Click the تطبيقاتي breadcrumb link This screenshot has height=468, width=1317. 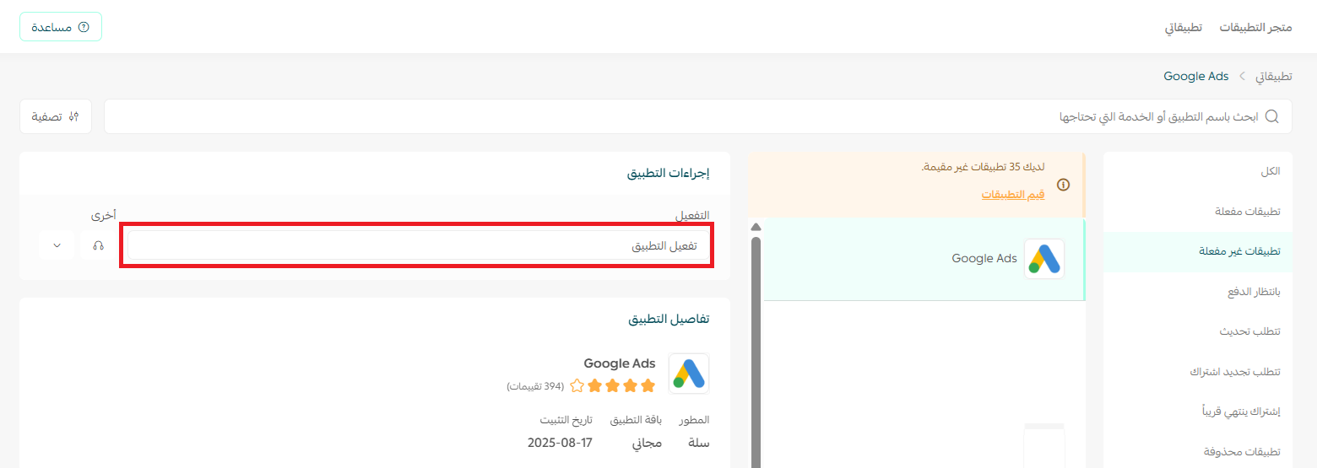click(1273, 76)
